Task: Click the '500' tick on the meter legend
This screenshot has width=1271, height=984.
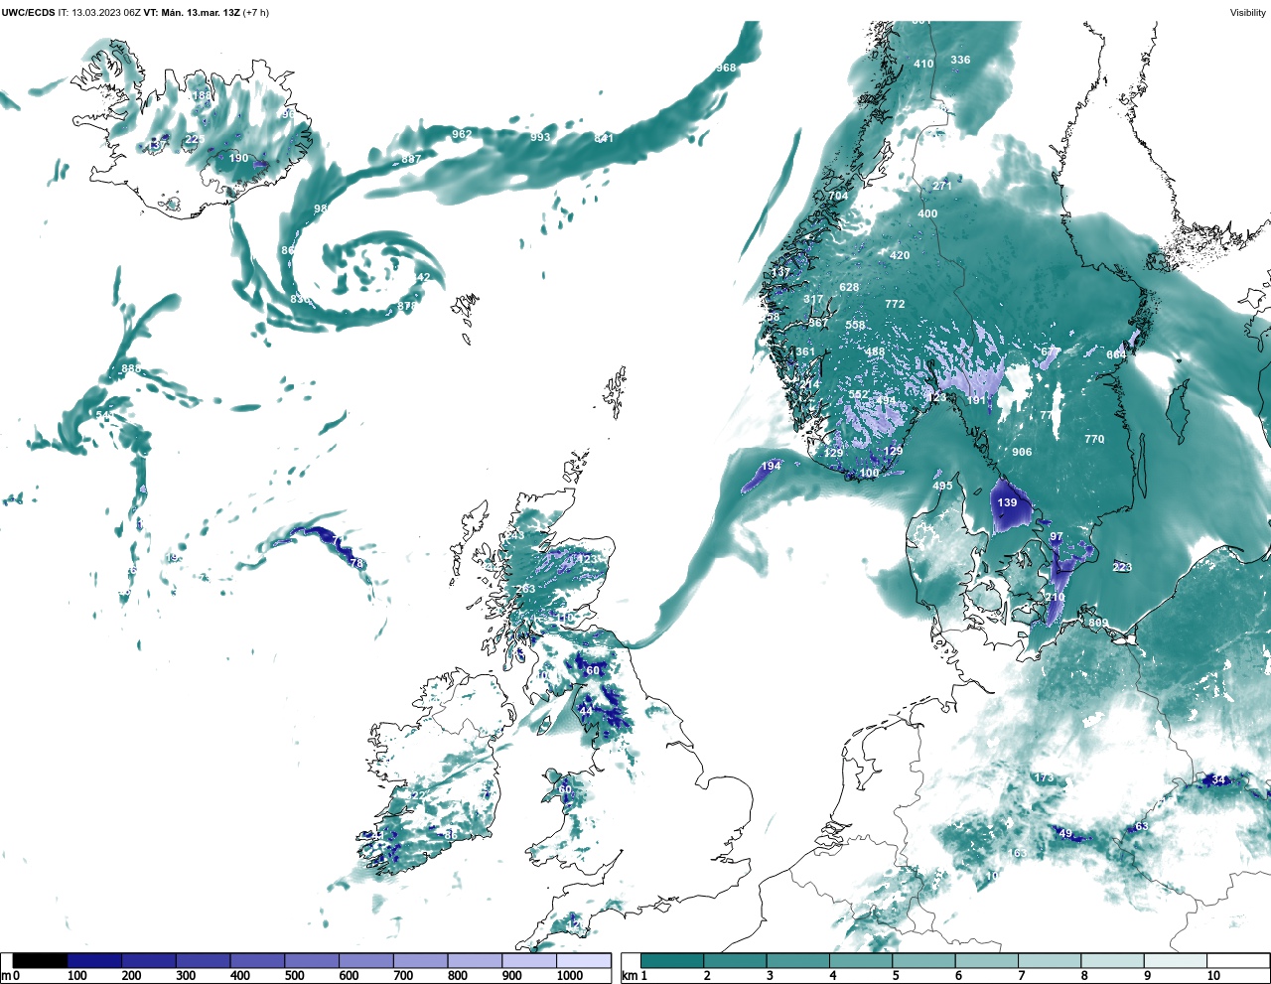Action: click(x=295, y=976)
